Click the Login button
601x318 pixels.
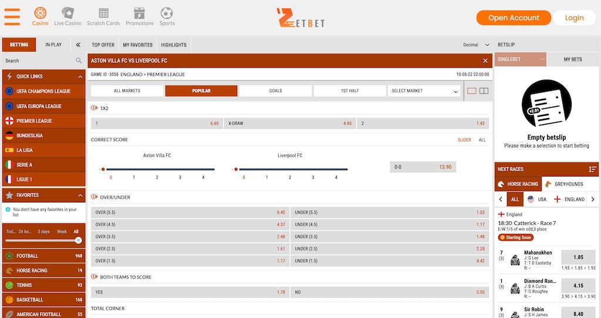[574, 18]
